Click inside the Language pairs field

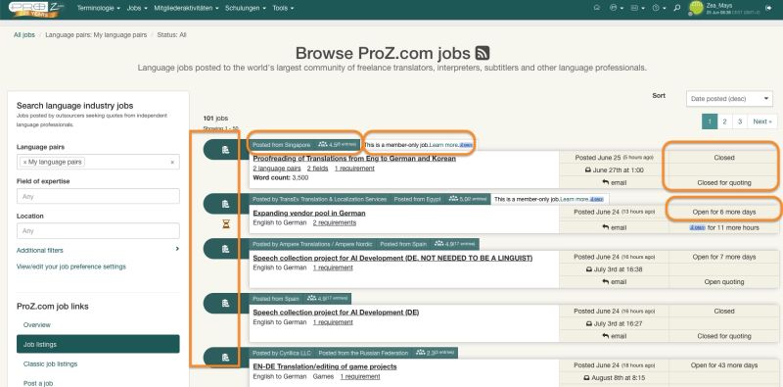(98, 162)
